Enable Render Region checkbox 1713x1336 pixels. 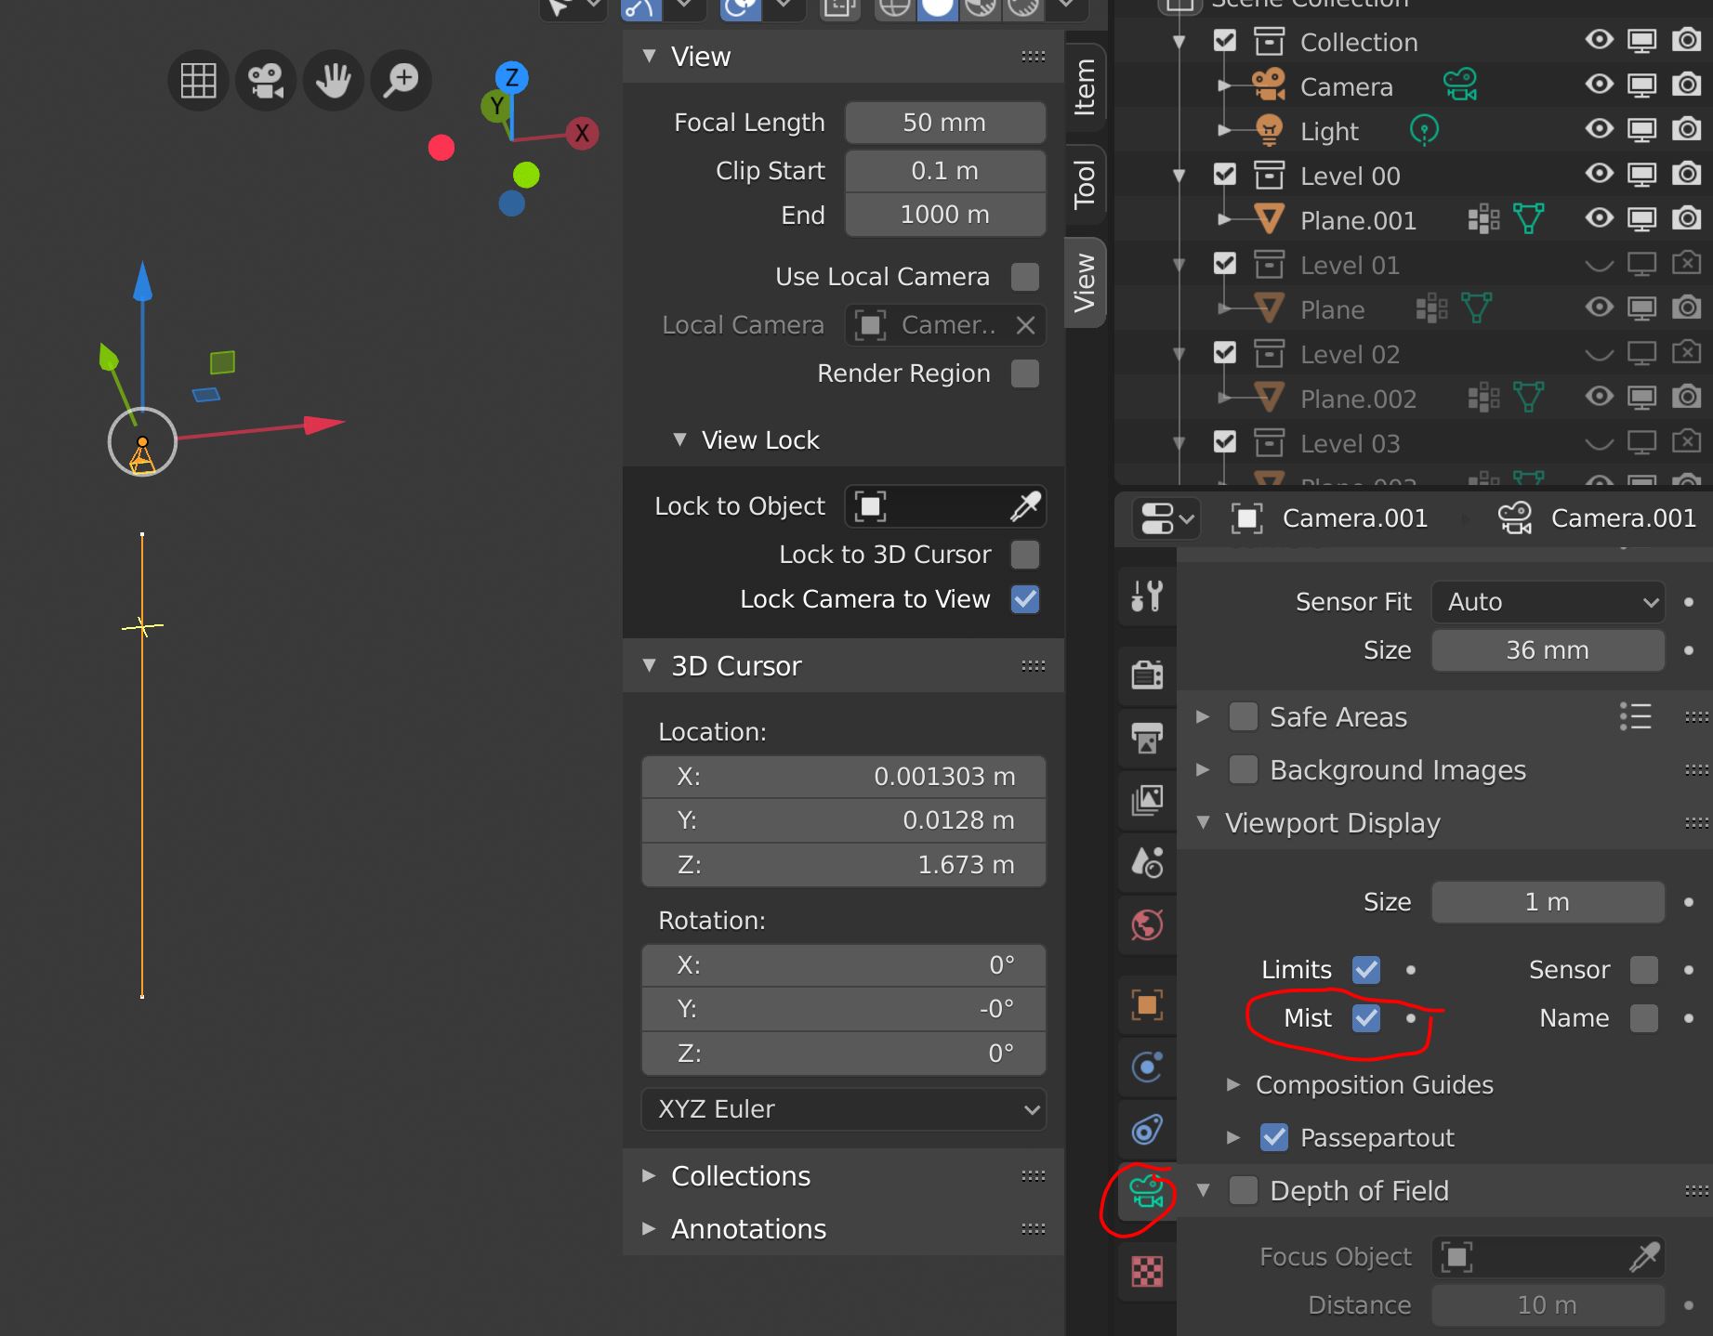pyautogui.click(x=1024, y=373)
